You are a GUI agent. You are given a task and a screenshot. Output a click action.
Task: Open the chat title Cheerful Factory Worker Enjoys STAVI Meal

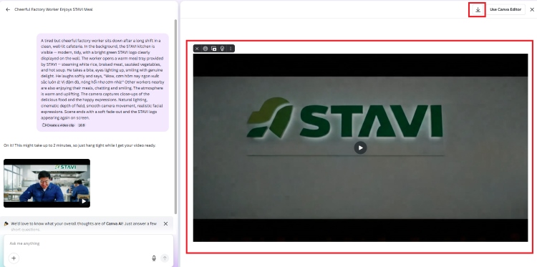click(54, 9)
